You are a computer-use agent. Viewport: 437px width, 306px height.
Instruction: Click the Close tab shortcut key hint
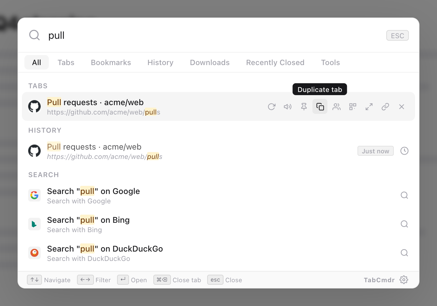click(162, 280)
